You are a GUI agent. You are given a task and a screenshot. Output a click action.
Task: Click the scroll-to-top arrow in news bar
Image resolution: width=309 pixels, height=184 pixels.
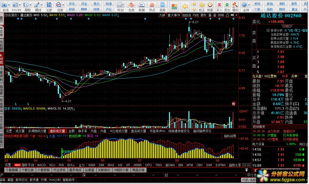coord(246,170)
